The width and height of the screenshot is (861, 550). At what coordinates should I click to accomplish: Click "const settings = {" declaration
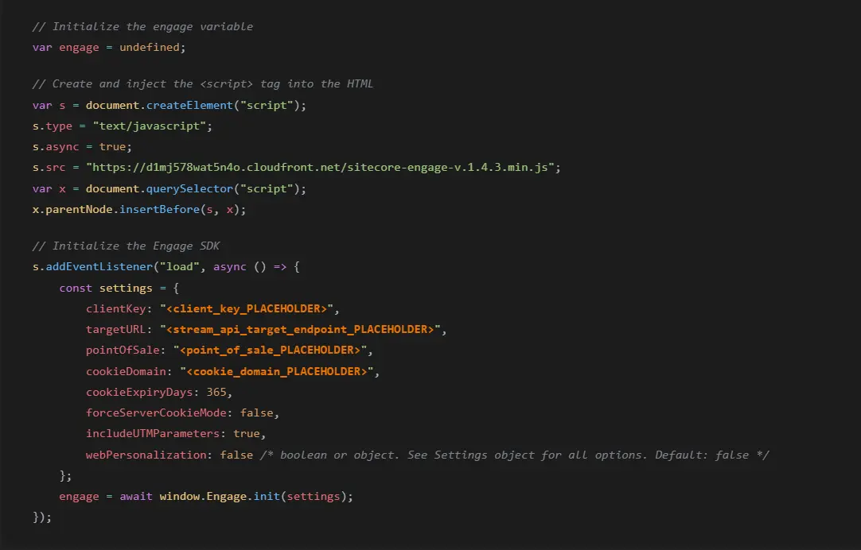[x=119, y=288]
